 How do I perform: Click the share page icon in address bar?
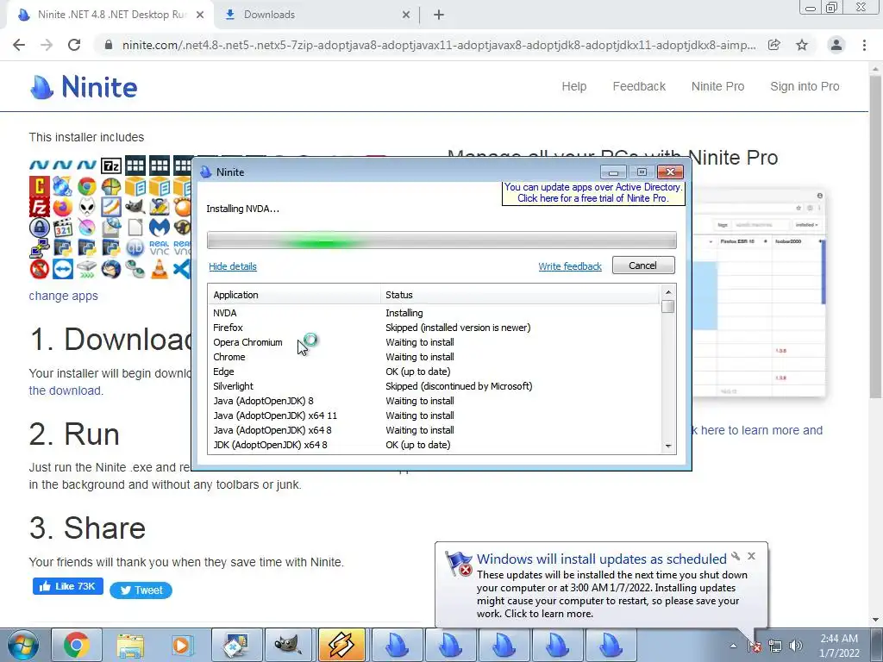pos(774,45)
